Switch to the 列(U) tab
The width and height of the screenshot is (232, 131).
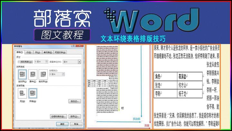point(38,52)
